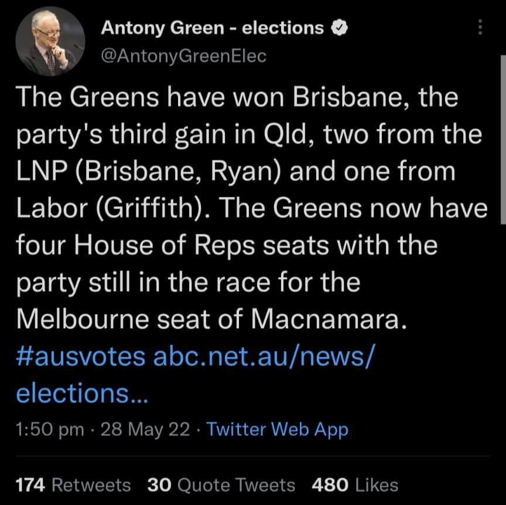Viewport: 506px width, 505px height.
Task: View the 174 Retweets list
Action: tap(73, 484)
